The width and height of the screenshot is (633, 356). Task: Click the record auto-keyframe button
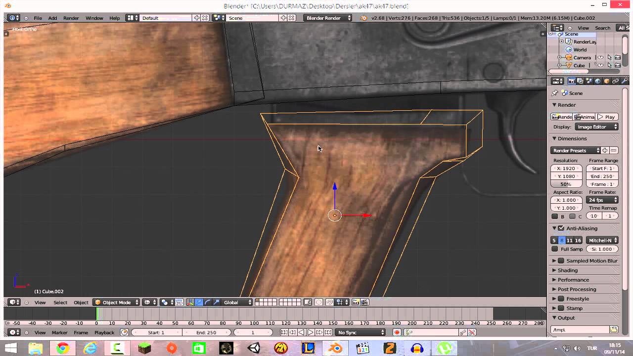tap(397, 332)
